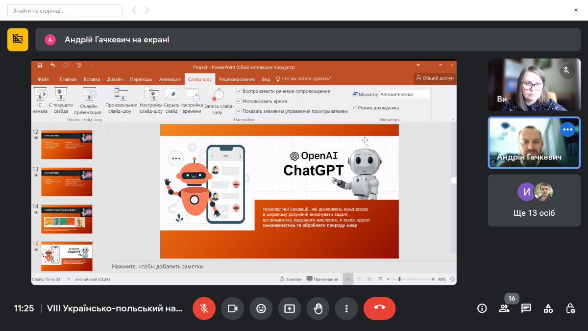Image resolution: width=588 pixels, height=331 pixels.
Task: Click the Redo icon in quick access
Action: click(x=66, y=65)
